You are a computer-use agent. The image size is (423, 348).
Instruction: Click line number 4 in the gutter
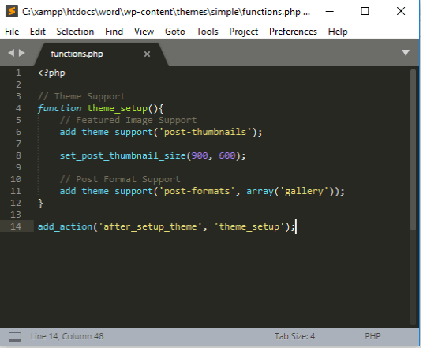pyautogui.click(x=18, y=108)
